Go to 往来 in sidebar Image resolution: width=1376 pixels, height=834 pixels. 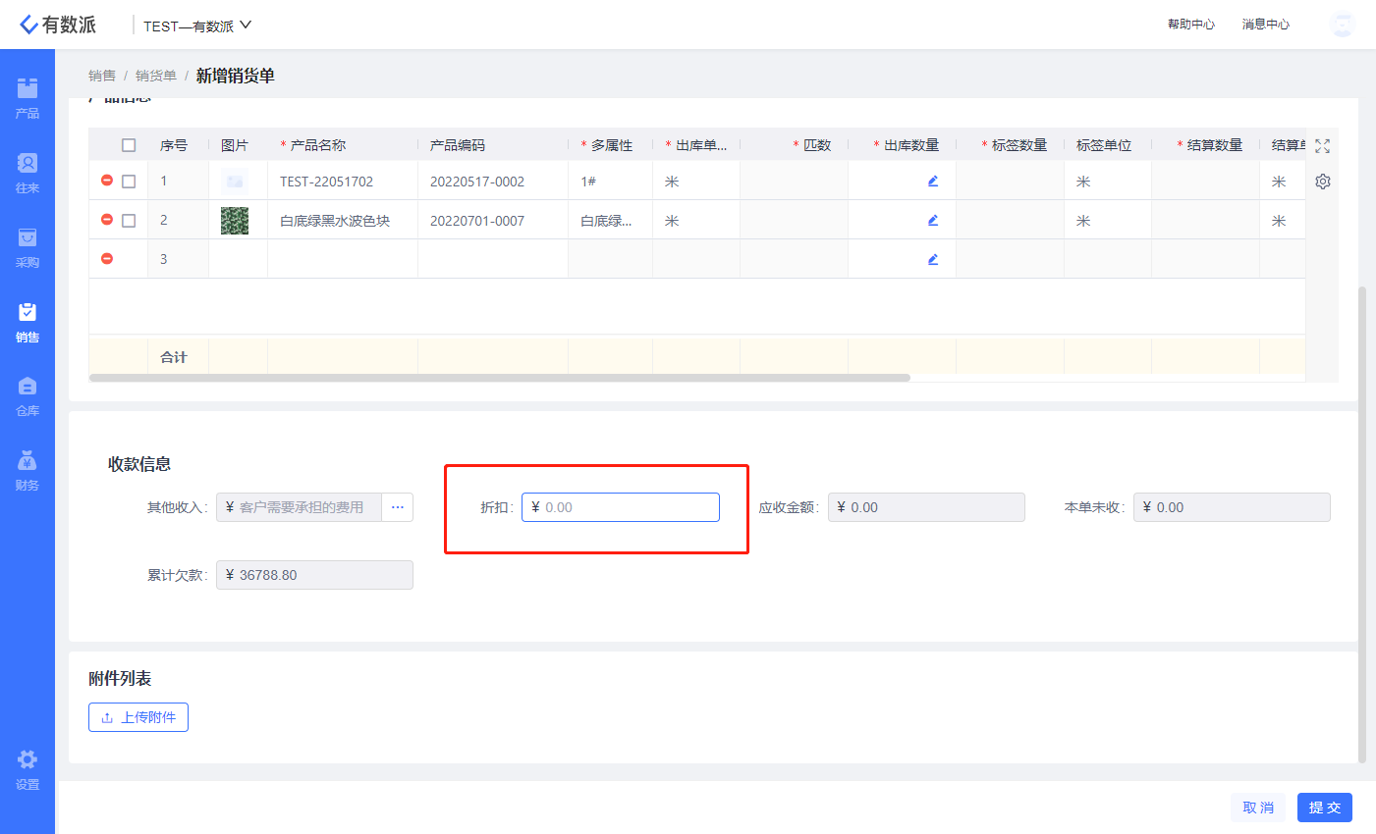[x=28, y=174]
